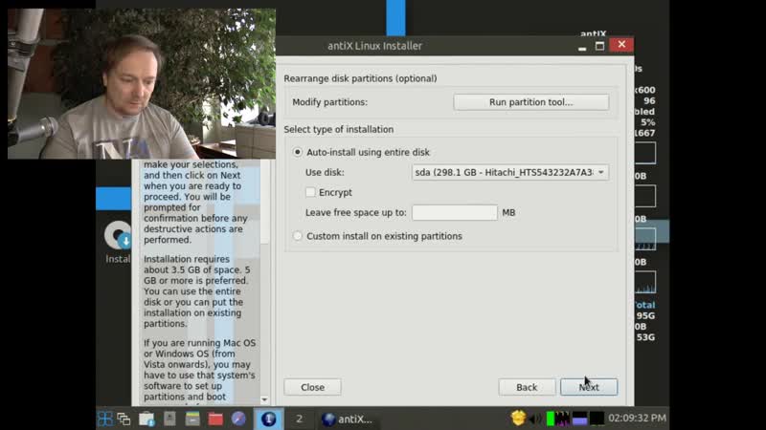
Task: Open the red folder file manager icon
Action: point(215,419)
